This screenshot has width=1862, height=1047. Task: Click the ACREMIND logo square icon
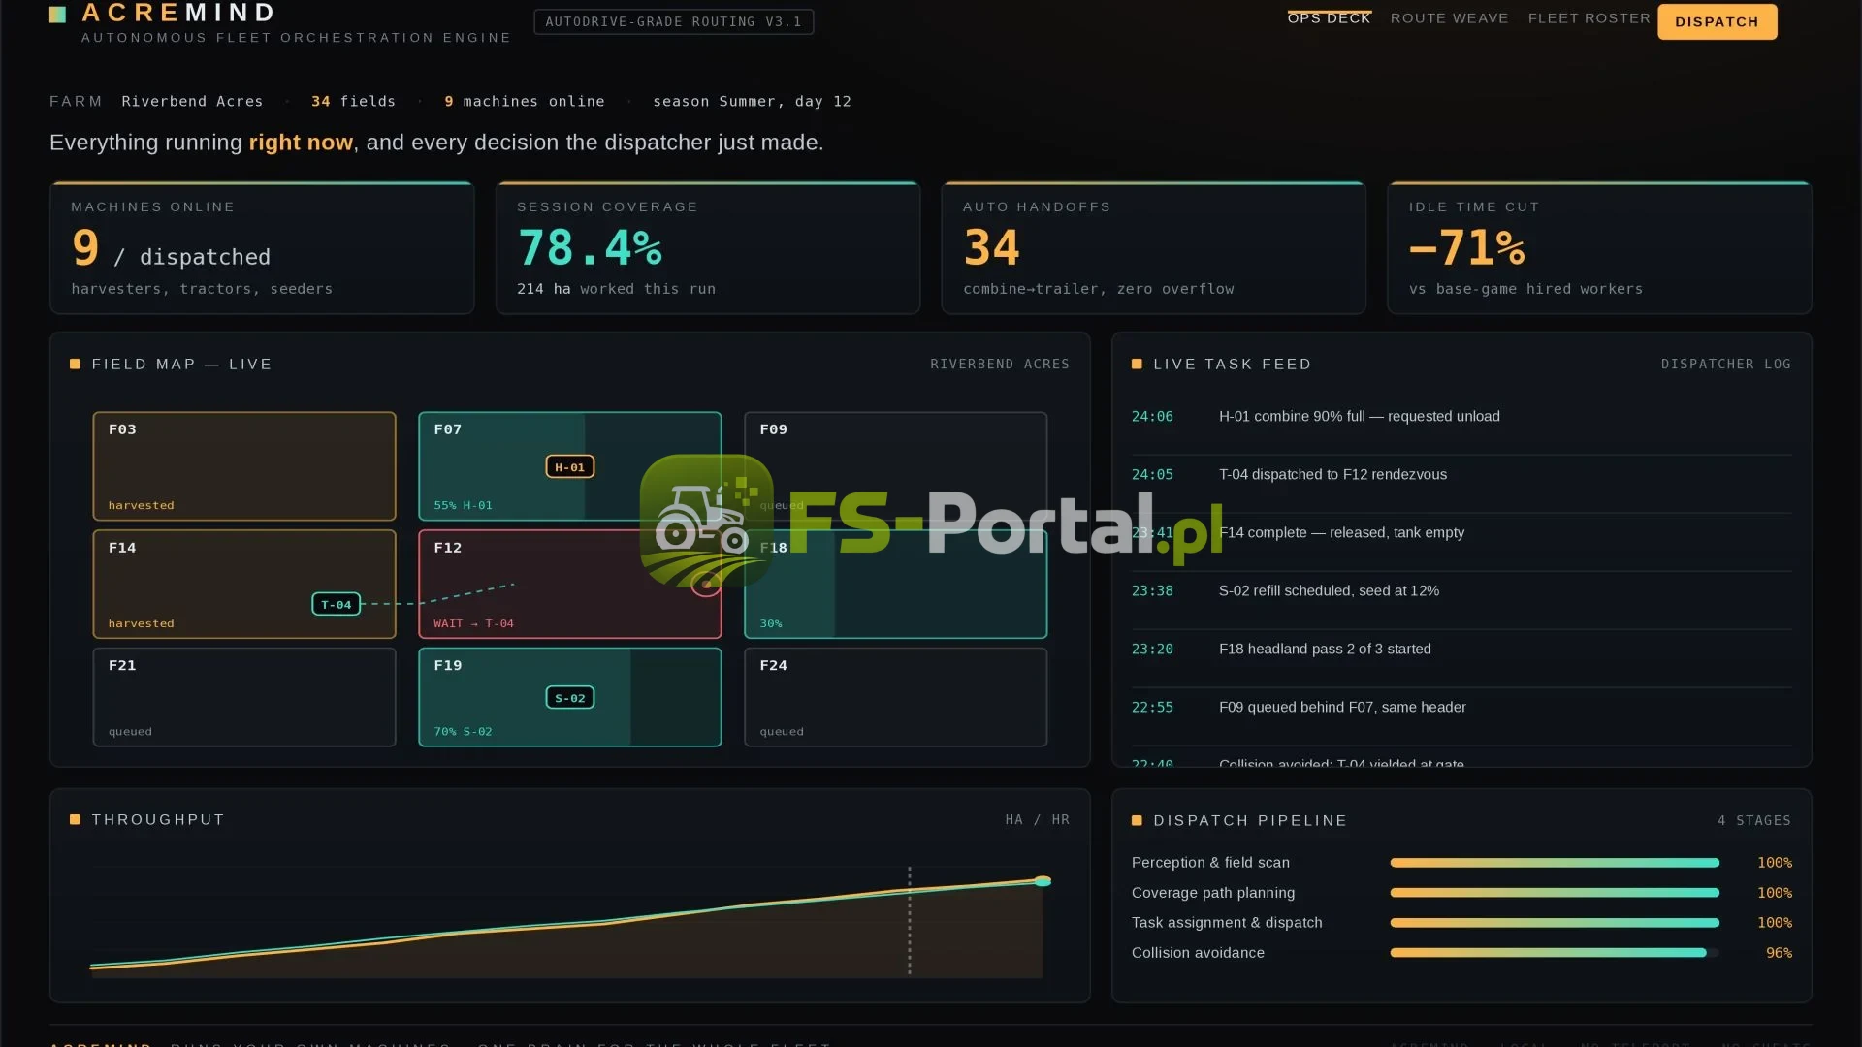tap(58, 15)
